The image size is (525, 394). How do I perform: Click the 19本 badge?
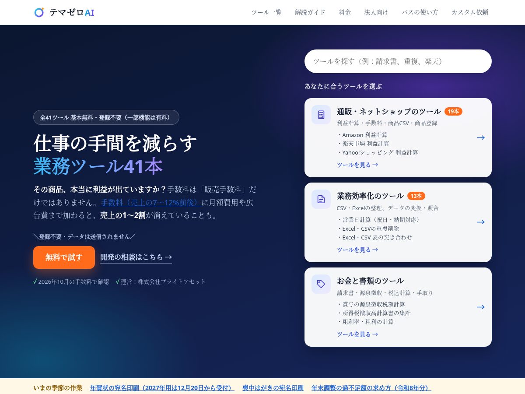tap(453, 111)
